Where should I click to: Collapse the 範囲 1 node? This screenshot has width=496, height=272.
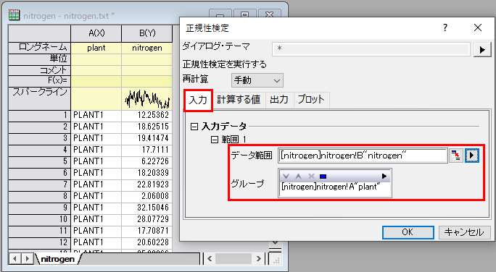click(215, 139)
